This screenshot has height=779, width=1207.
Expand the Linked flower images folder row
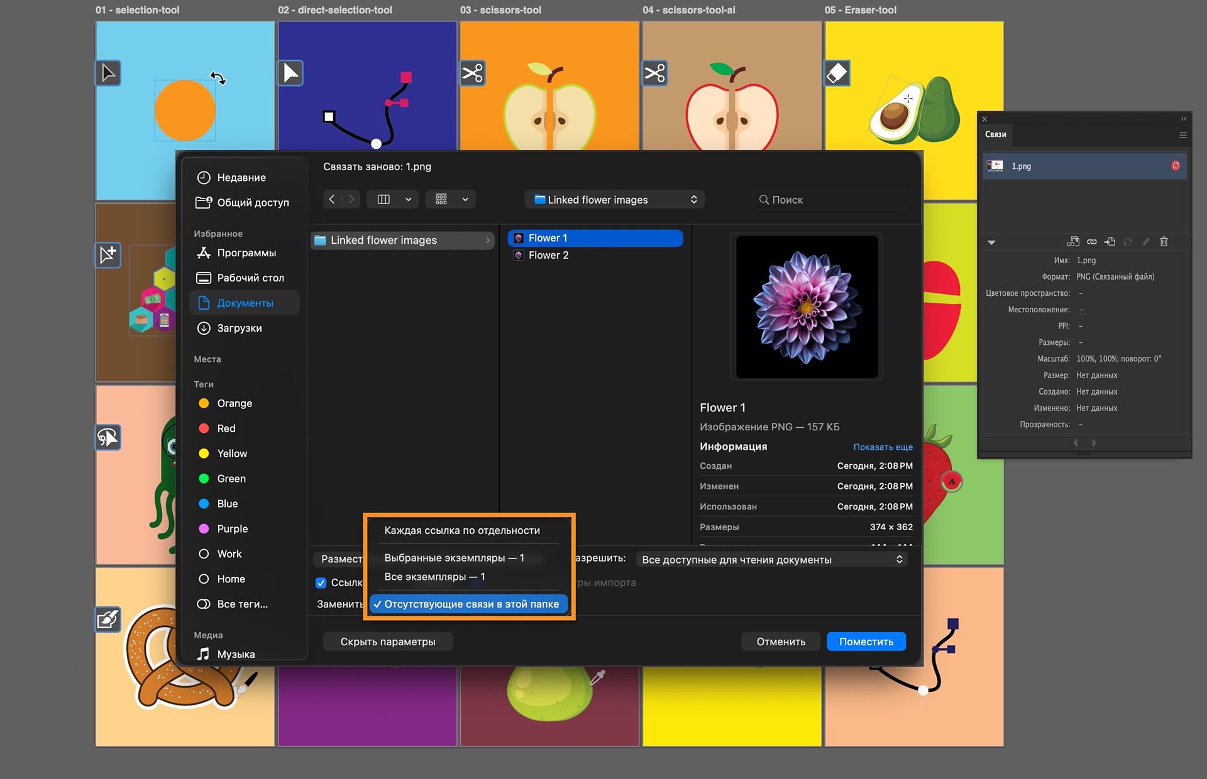click(402, 240)
